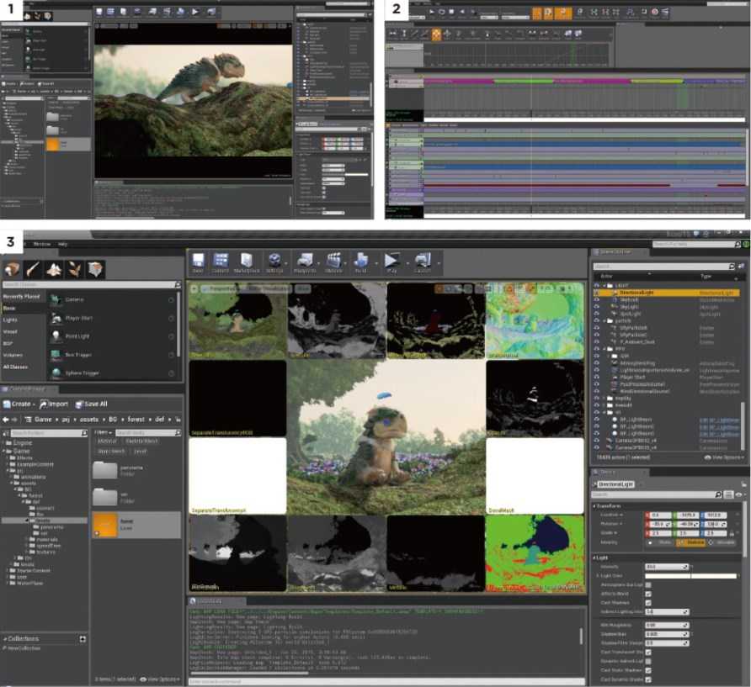Click the Save All button
Viewport: 751px width, 687px height.
(92, 404)
